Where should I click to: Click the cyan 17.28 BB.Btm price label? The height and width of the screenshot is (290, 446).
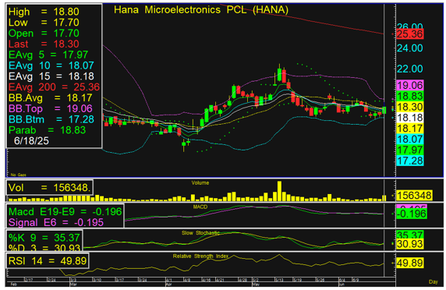pos(410,161)
